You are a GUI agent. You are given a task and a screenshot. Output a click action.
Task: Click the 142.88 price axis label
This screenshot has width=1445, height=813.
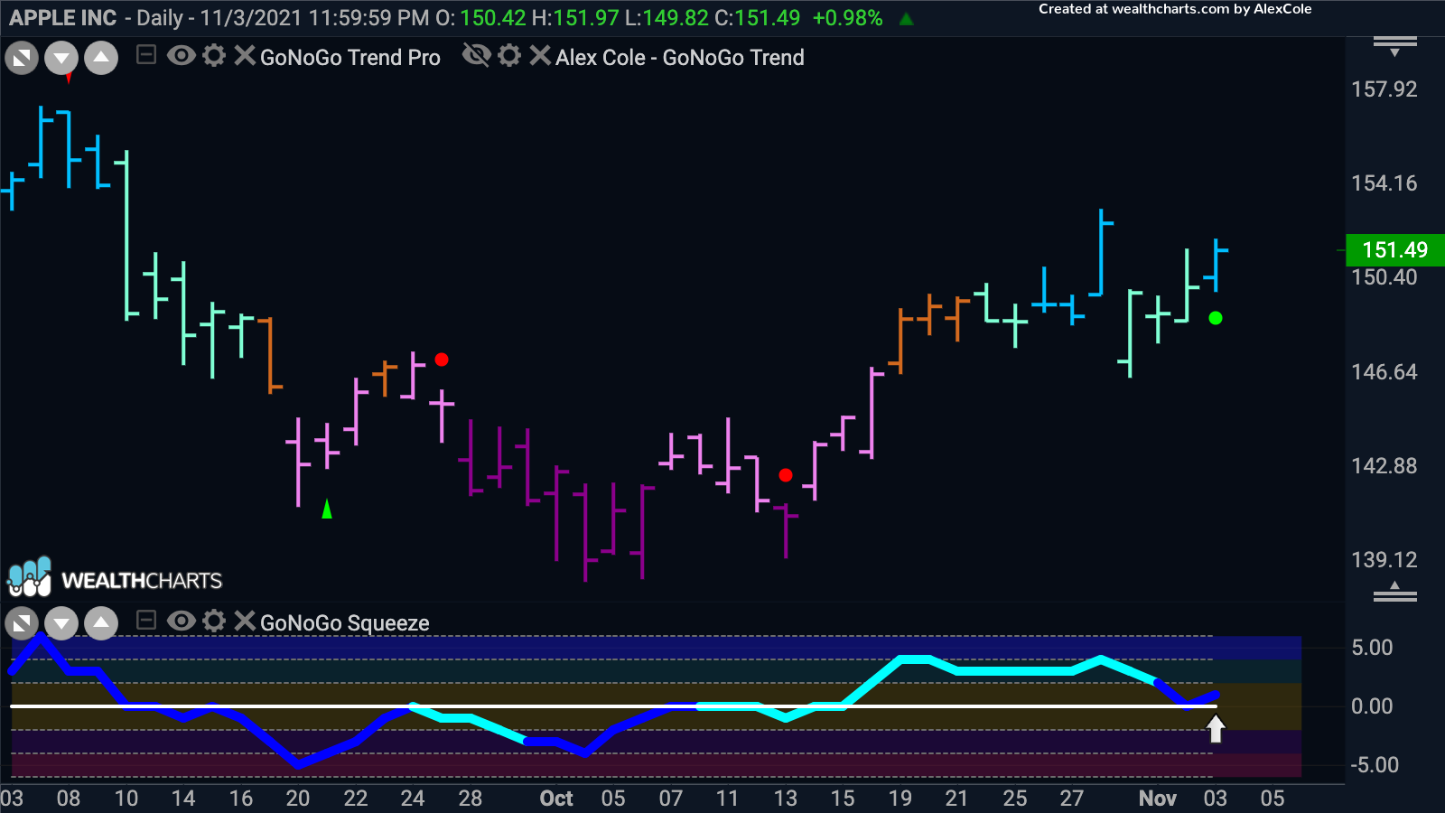pos(1384,466)
